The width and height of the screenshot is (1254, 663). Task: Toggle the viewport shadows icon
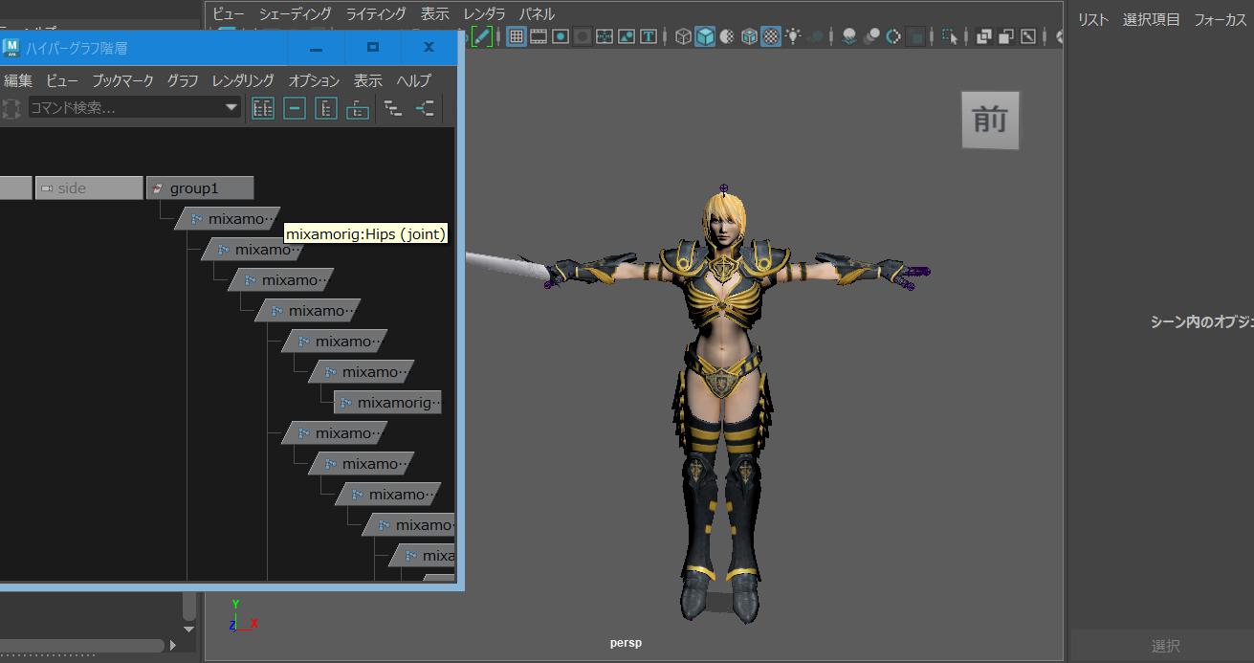pyautogui.click(x=815, y=36)
